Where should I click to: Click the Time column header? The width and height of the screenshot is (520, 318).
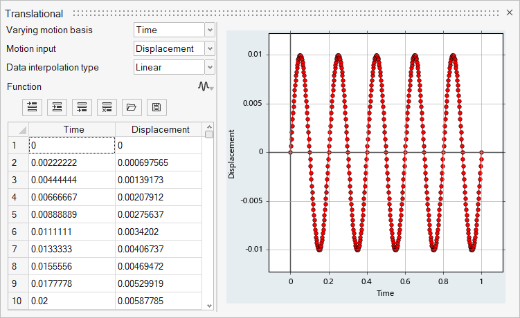tap(73, 129)
